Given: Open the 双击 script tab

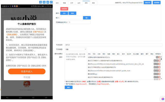Looking at the screenshot, I should pyautogui.click(x=94, y=54).
